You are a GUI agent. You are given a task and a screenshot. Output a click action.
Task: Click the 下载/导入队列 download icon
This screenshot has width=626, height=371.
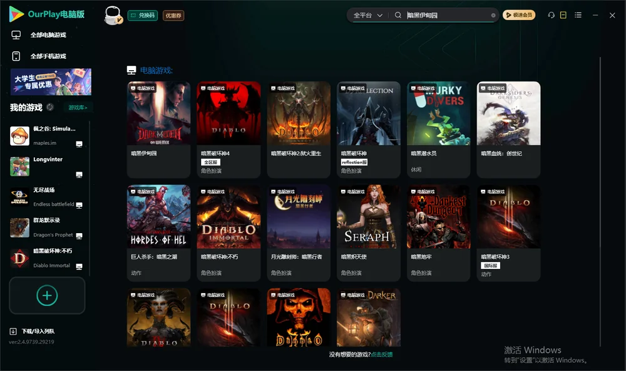pos(13,332)
